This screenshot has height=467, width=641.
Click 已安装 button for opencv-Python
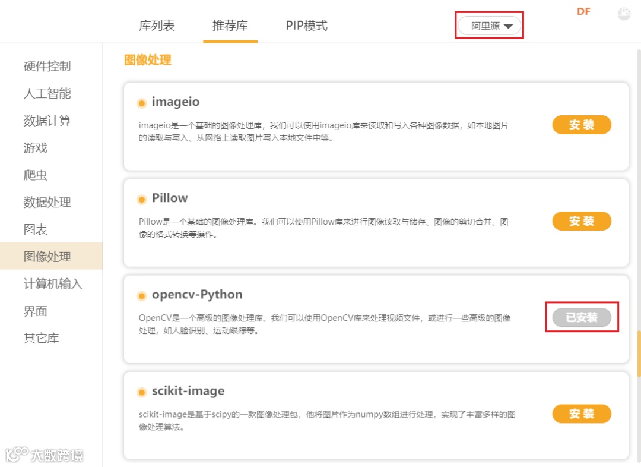[582, 317]
